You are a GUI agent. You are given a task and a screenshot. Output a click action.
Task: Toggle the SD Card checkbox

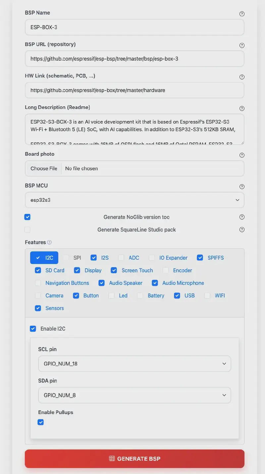pyautogui.click(x=38, y=270)
